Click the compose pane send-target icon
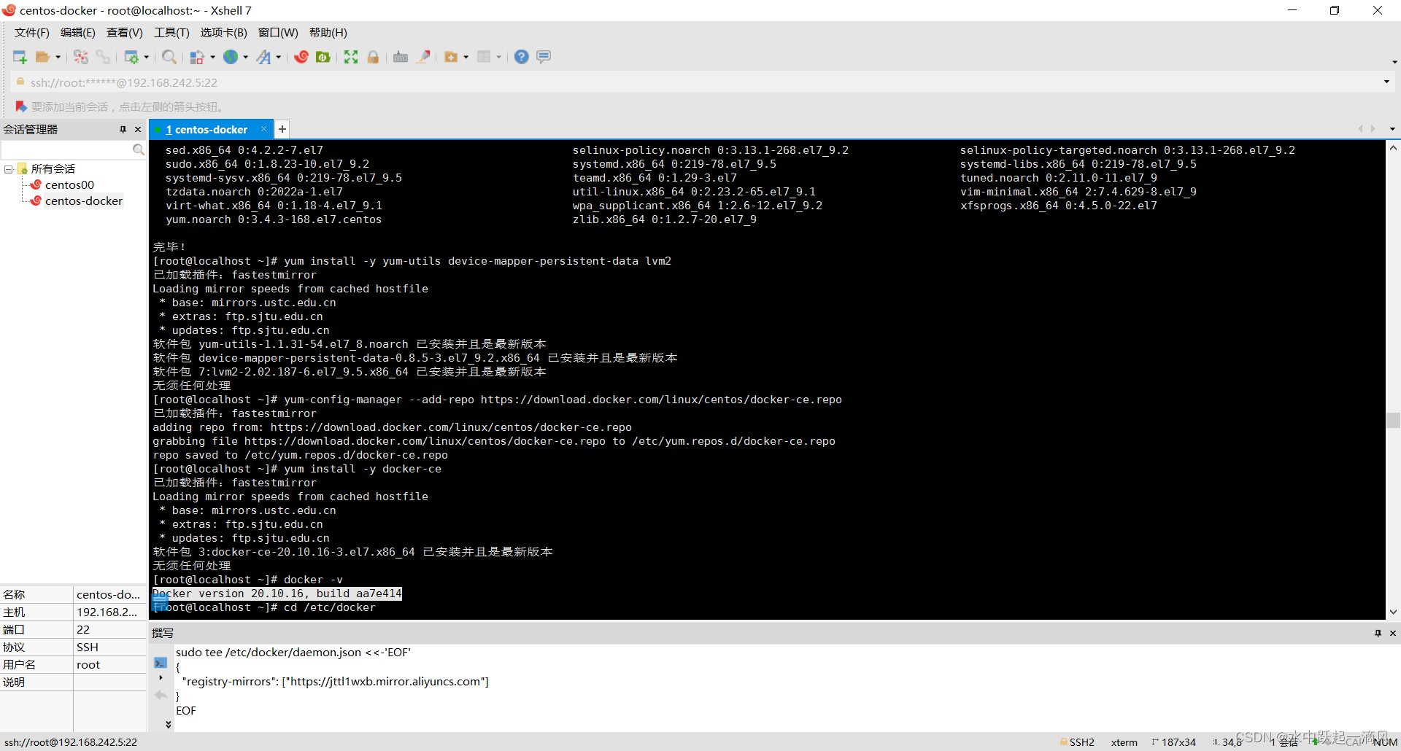 (161, 663)
